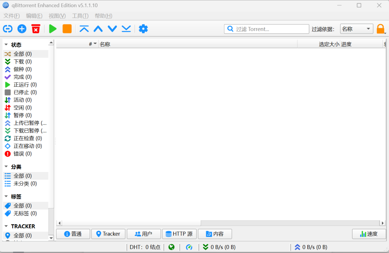Move torrent up in queue

tap(98, 29)
